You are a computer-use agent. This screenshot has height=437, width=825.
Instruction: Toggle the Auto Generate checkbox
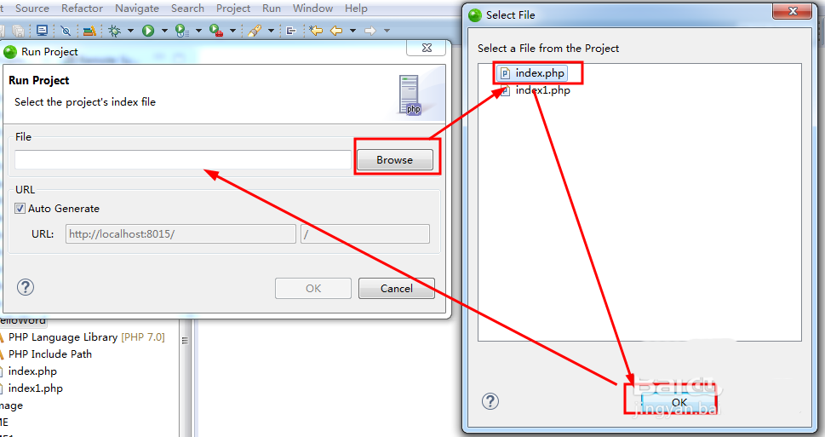[20, 209]
